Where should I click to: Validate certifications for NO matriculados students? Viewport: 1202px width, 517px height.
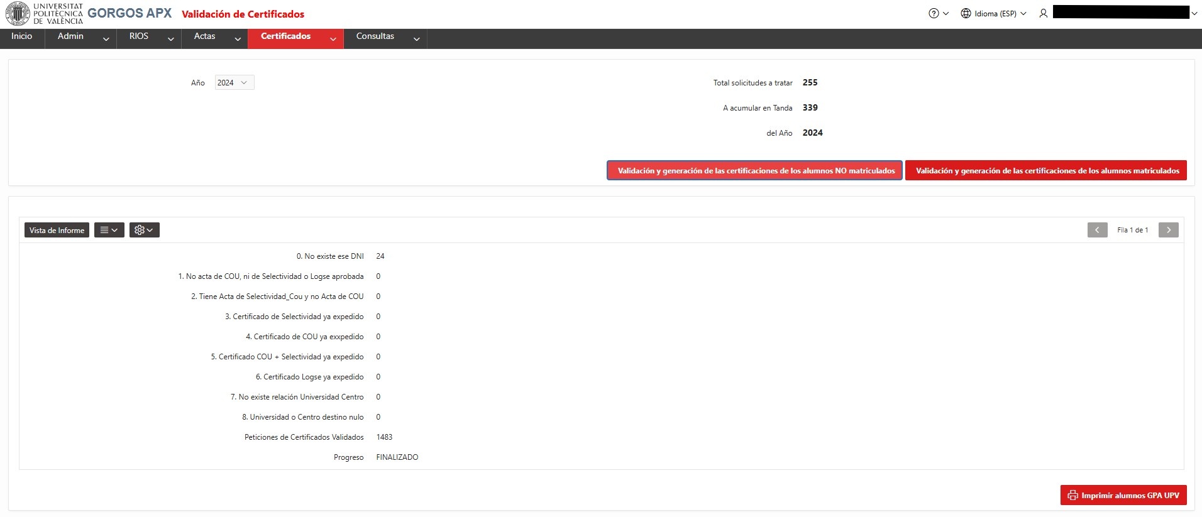[x=755, y=170]
